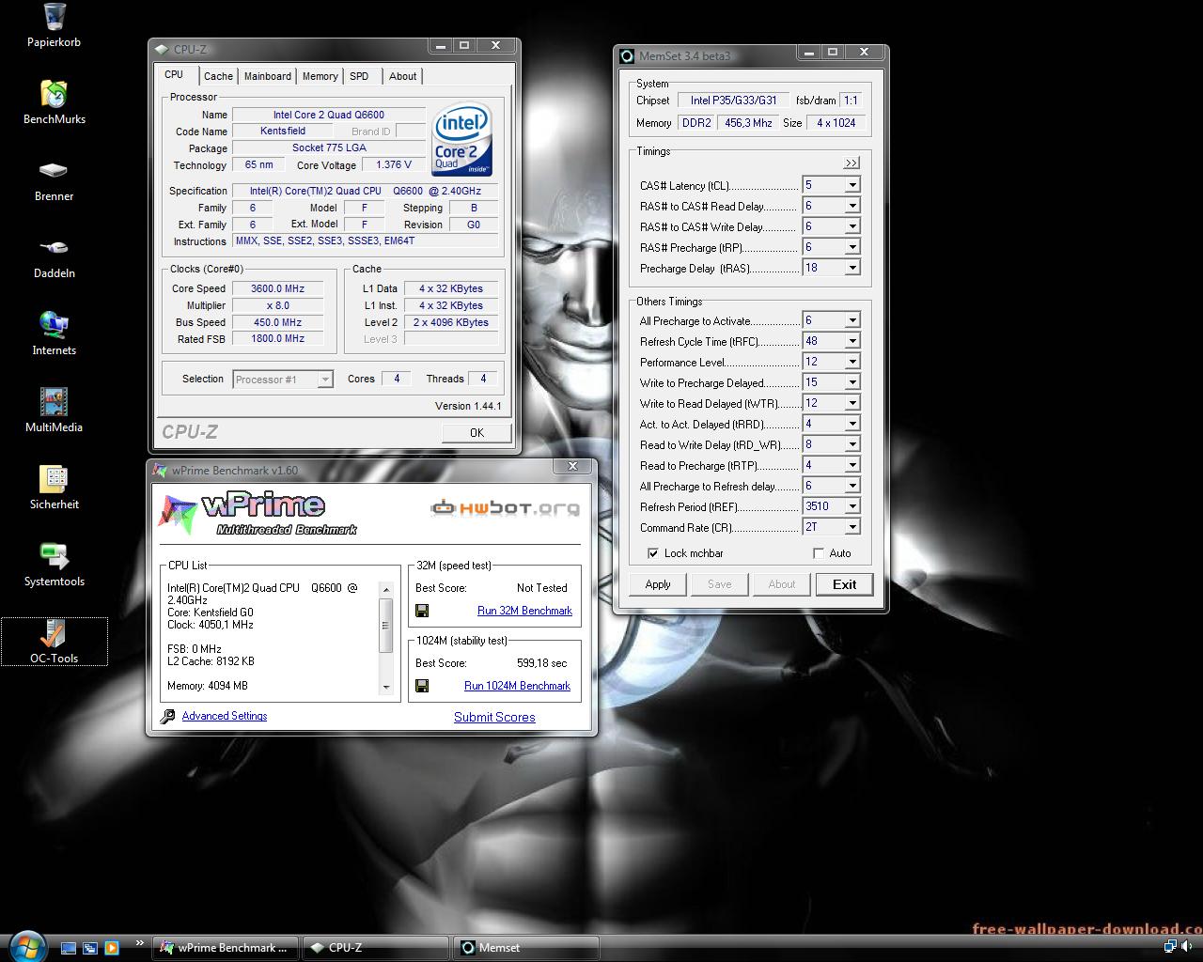Open the Precharge Delay (tRAS) dropdown

[851, 268]
